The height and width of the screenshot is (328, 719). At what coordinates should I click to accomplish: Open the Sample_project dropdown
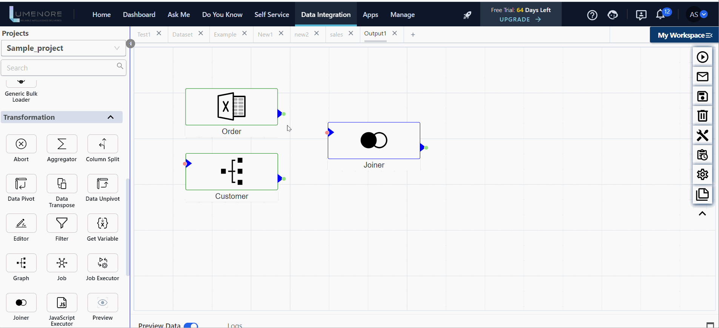pyautogui.click(x=63, y=48)
